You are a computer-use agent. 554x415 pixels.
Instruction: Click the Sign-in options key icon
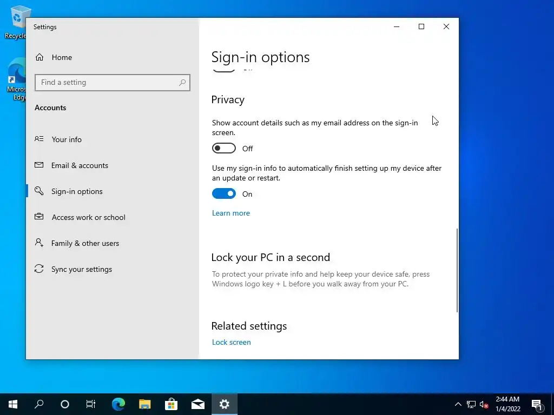pyautogui.click(x=39, y=191)
